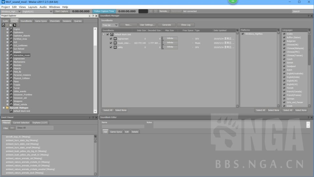Uncheck the music_inter SoundBank checkbox
Image resolution: width=314 pixels, height=177 pixels.
point(111,43)
